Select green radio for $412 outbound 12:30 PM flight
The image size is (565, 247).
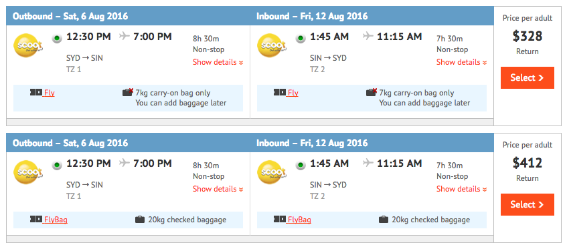coord(57,165)
